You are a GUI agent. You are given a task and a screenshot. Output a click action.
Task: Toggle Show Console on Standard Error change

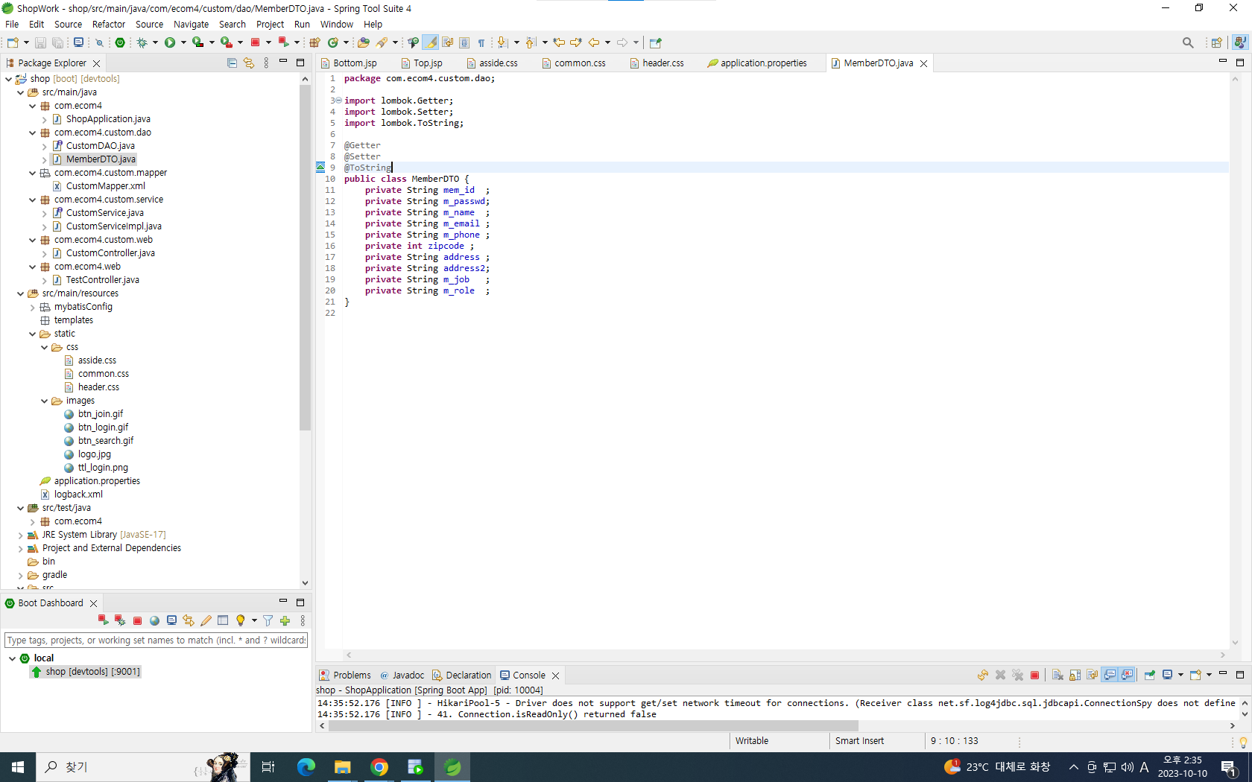[x=1128, y=675]
